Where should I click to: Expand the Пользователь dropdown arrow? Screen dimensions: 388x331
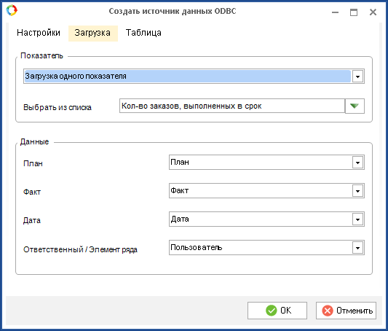coord(357,248)
